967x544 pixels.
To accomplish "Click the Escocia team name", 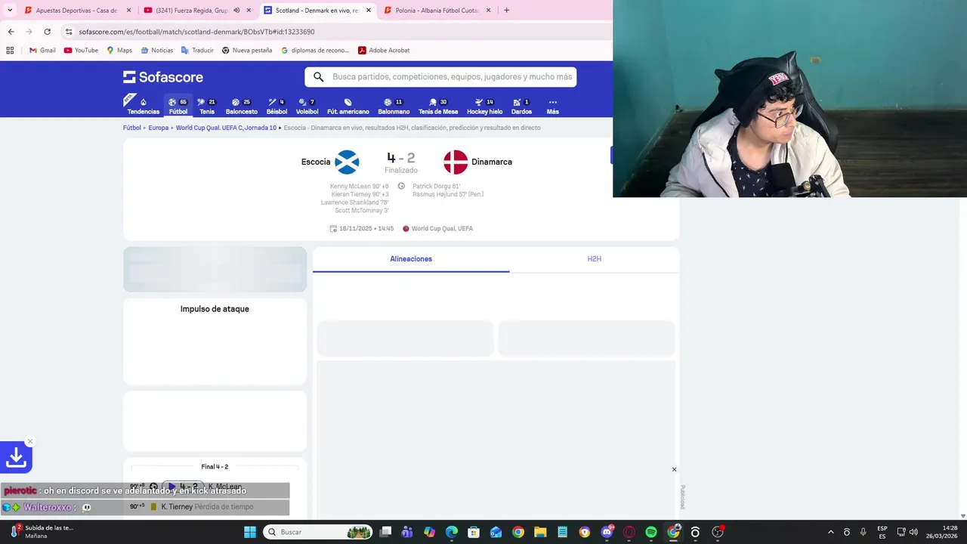I will click(316, 162).
